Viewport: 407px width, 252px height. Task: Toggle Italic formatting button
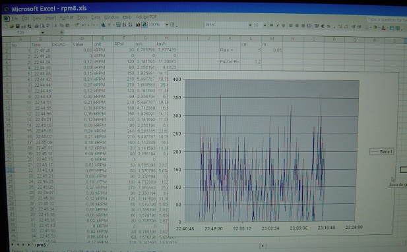coord(278,26)
